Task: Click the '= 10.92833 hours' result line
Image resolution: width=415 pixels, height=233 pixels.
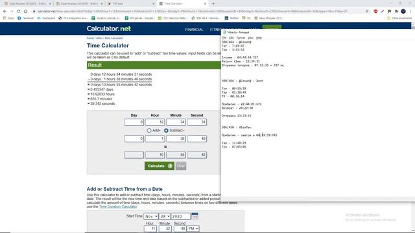Action: click(x=101, y=94)
